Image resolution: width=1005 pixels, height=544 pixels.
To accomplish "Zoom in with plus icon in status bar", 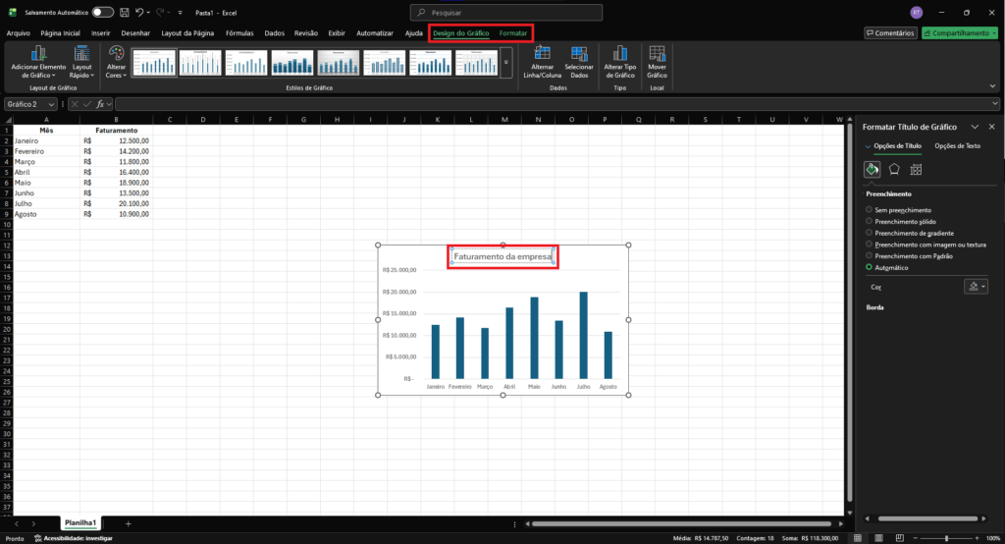I will coord(977,537).
